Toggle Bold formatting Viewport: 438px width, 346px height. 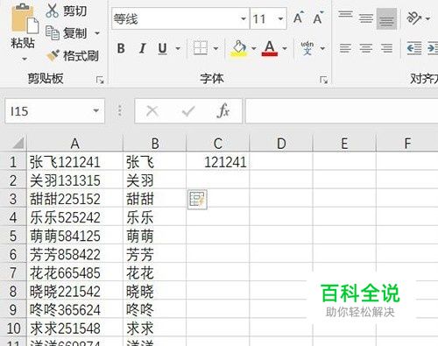121,48
